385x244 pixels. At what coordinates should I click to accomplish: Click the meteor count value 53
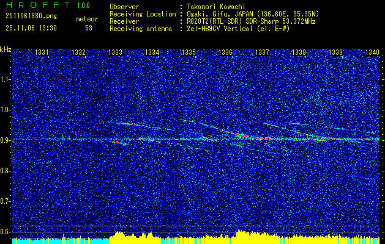pos(89,28)
